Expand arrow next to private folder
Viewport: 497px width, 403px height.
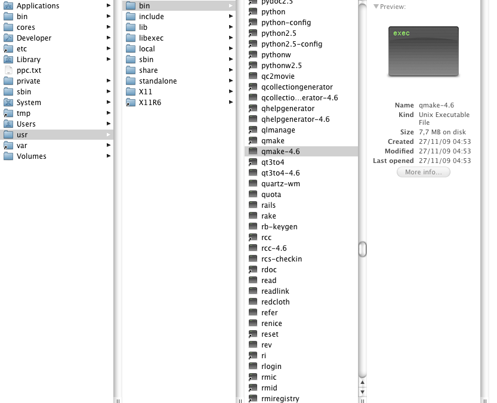pos(109,81)
